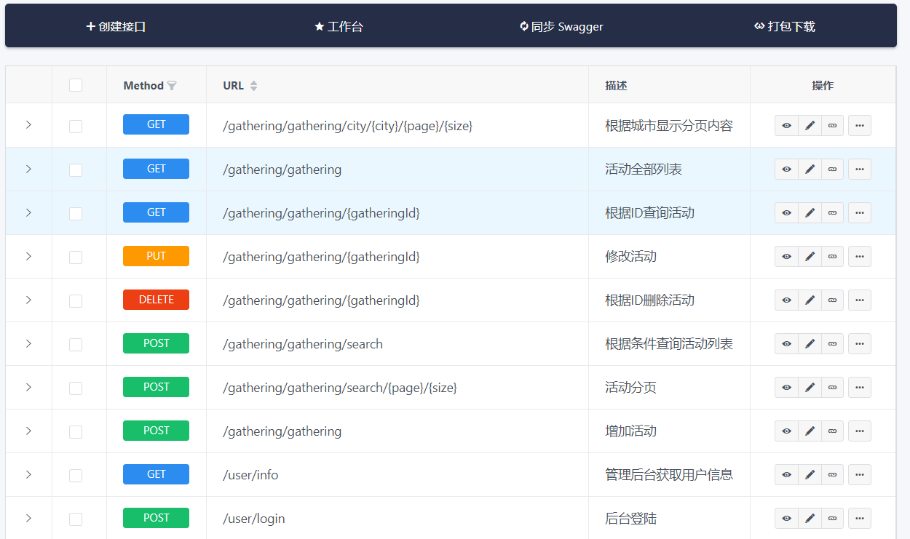
Task: Open more options for 修改活动 row
Action: click(860, 256)
